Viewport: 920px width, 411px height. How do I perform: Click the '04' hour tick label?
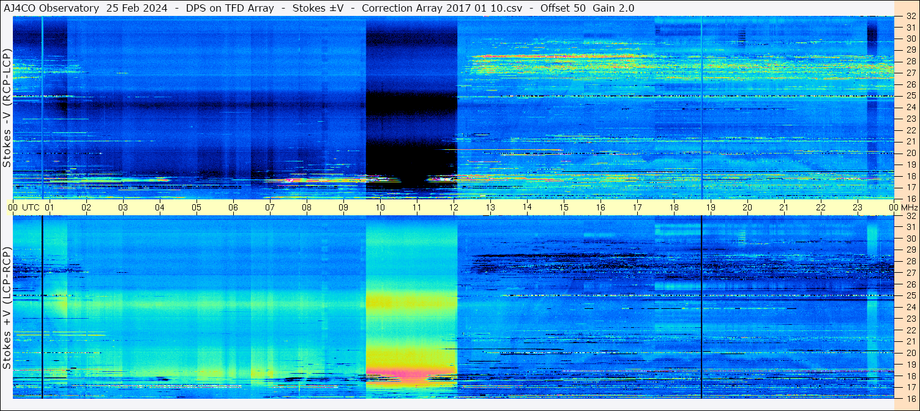[160, 207]
